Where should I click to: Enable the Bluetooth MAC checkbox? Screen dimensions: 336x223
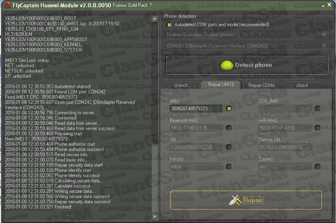click(229, 128)
